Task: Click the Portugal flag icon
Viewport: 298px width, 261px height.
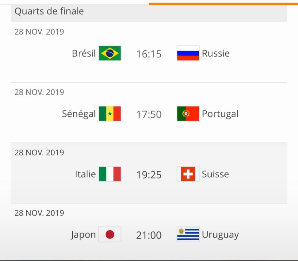Action: click(x=188, y=114)
